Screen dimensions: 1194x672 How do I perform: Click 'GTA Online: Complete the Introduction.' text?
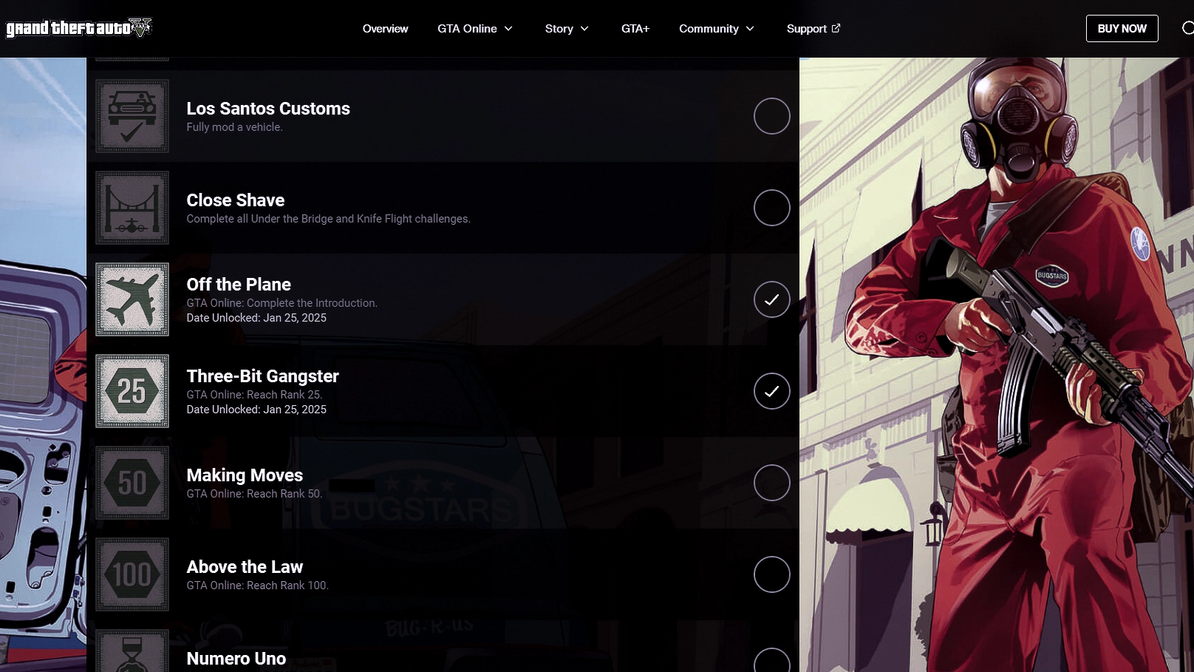(x=282, y=303)
